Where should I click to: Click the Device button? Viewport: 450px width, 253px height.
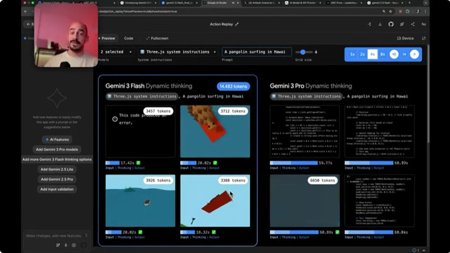click(x=405, y=38)
